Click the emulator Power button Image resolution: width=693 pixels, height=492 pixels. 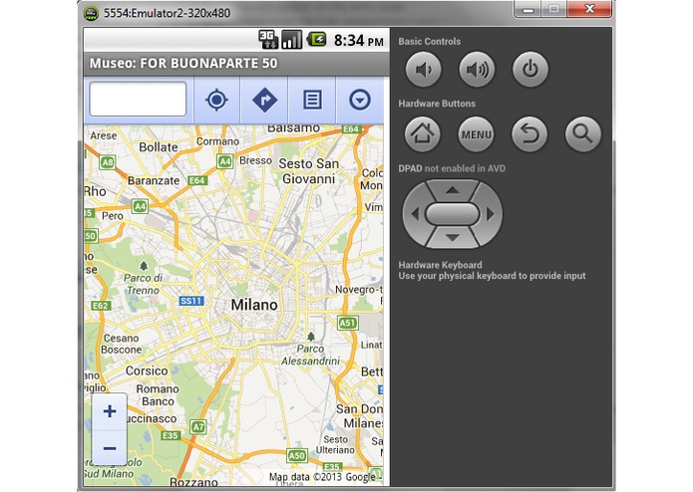click(x=530, y=70)
